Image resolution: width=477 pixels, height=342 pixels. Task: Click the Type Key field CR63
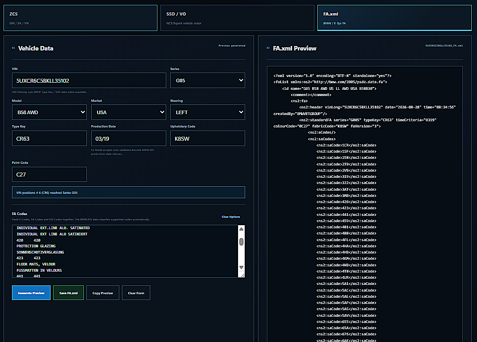point(49,138)
